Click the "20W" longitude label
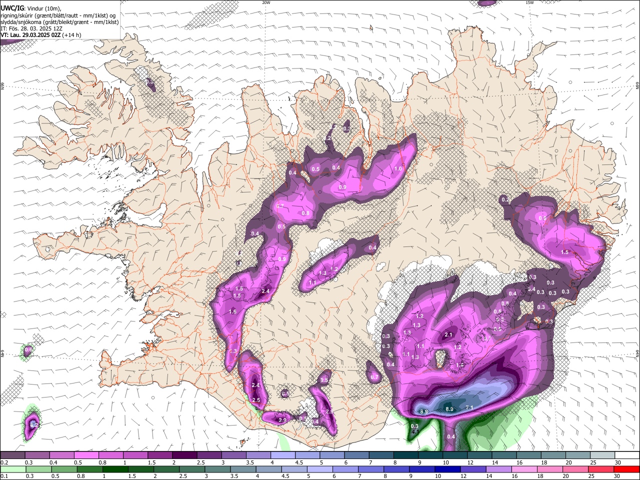Screen dimensions: 640x480 coord(266,2)
